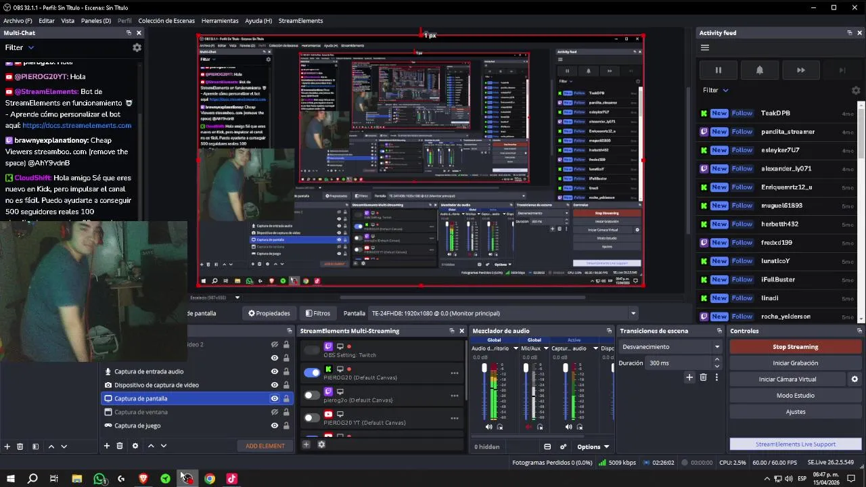
Task: Open advanced audio properties gears icon
Action: 563,446
